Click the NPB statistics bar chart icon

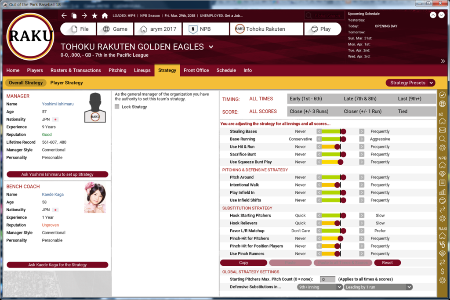tap(442, 192)
